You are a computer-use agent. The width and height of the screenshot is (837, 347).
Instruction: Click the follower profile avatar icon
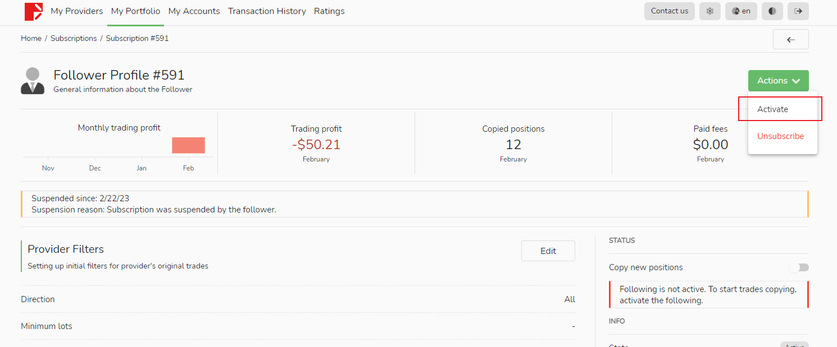(33, 81)
